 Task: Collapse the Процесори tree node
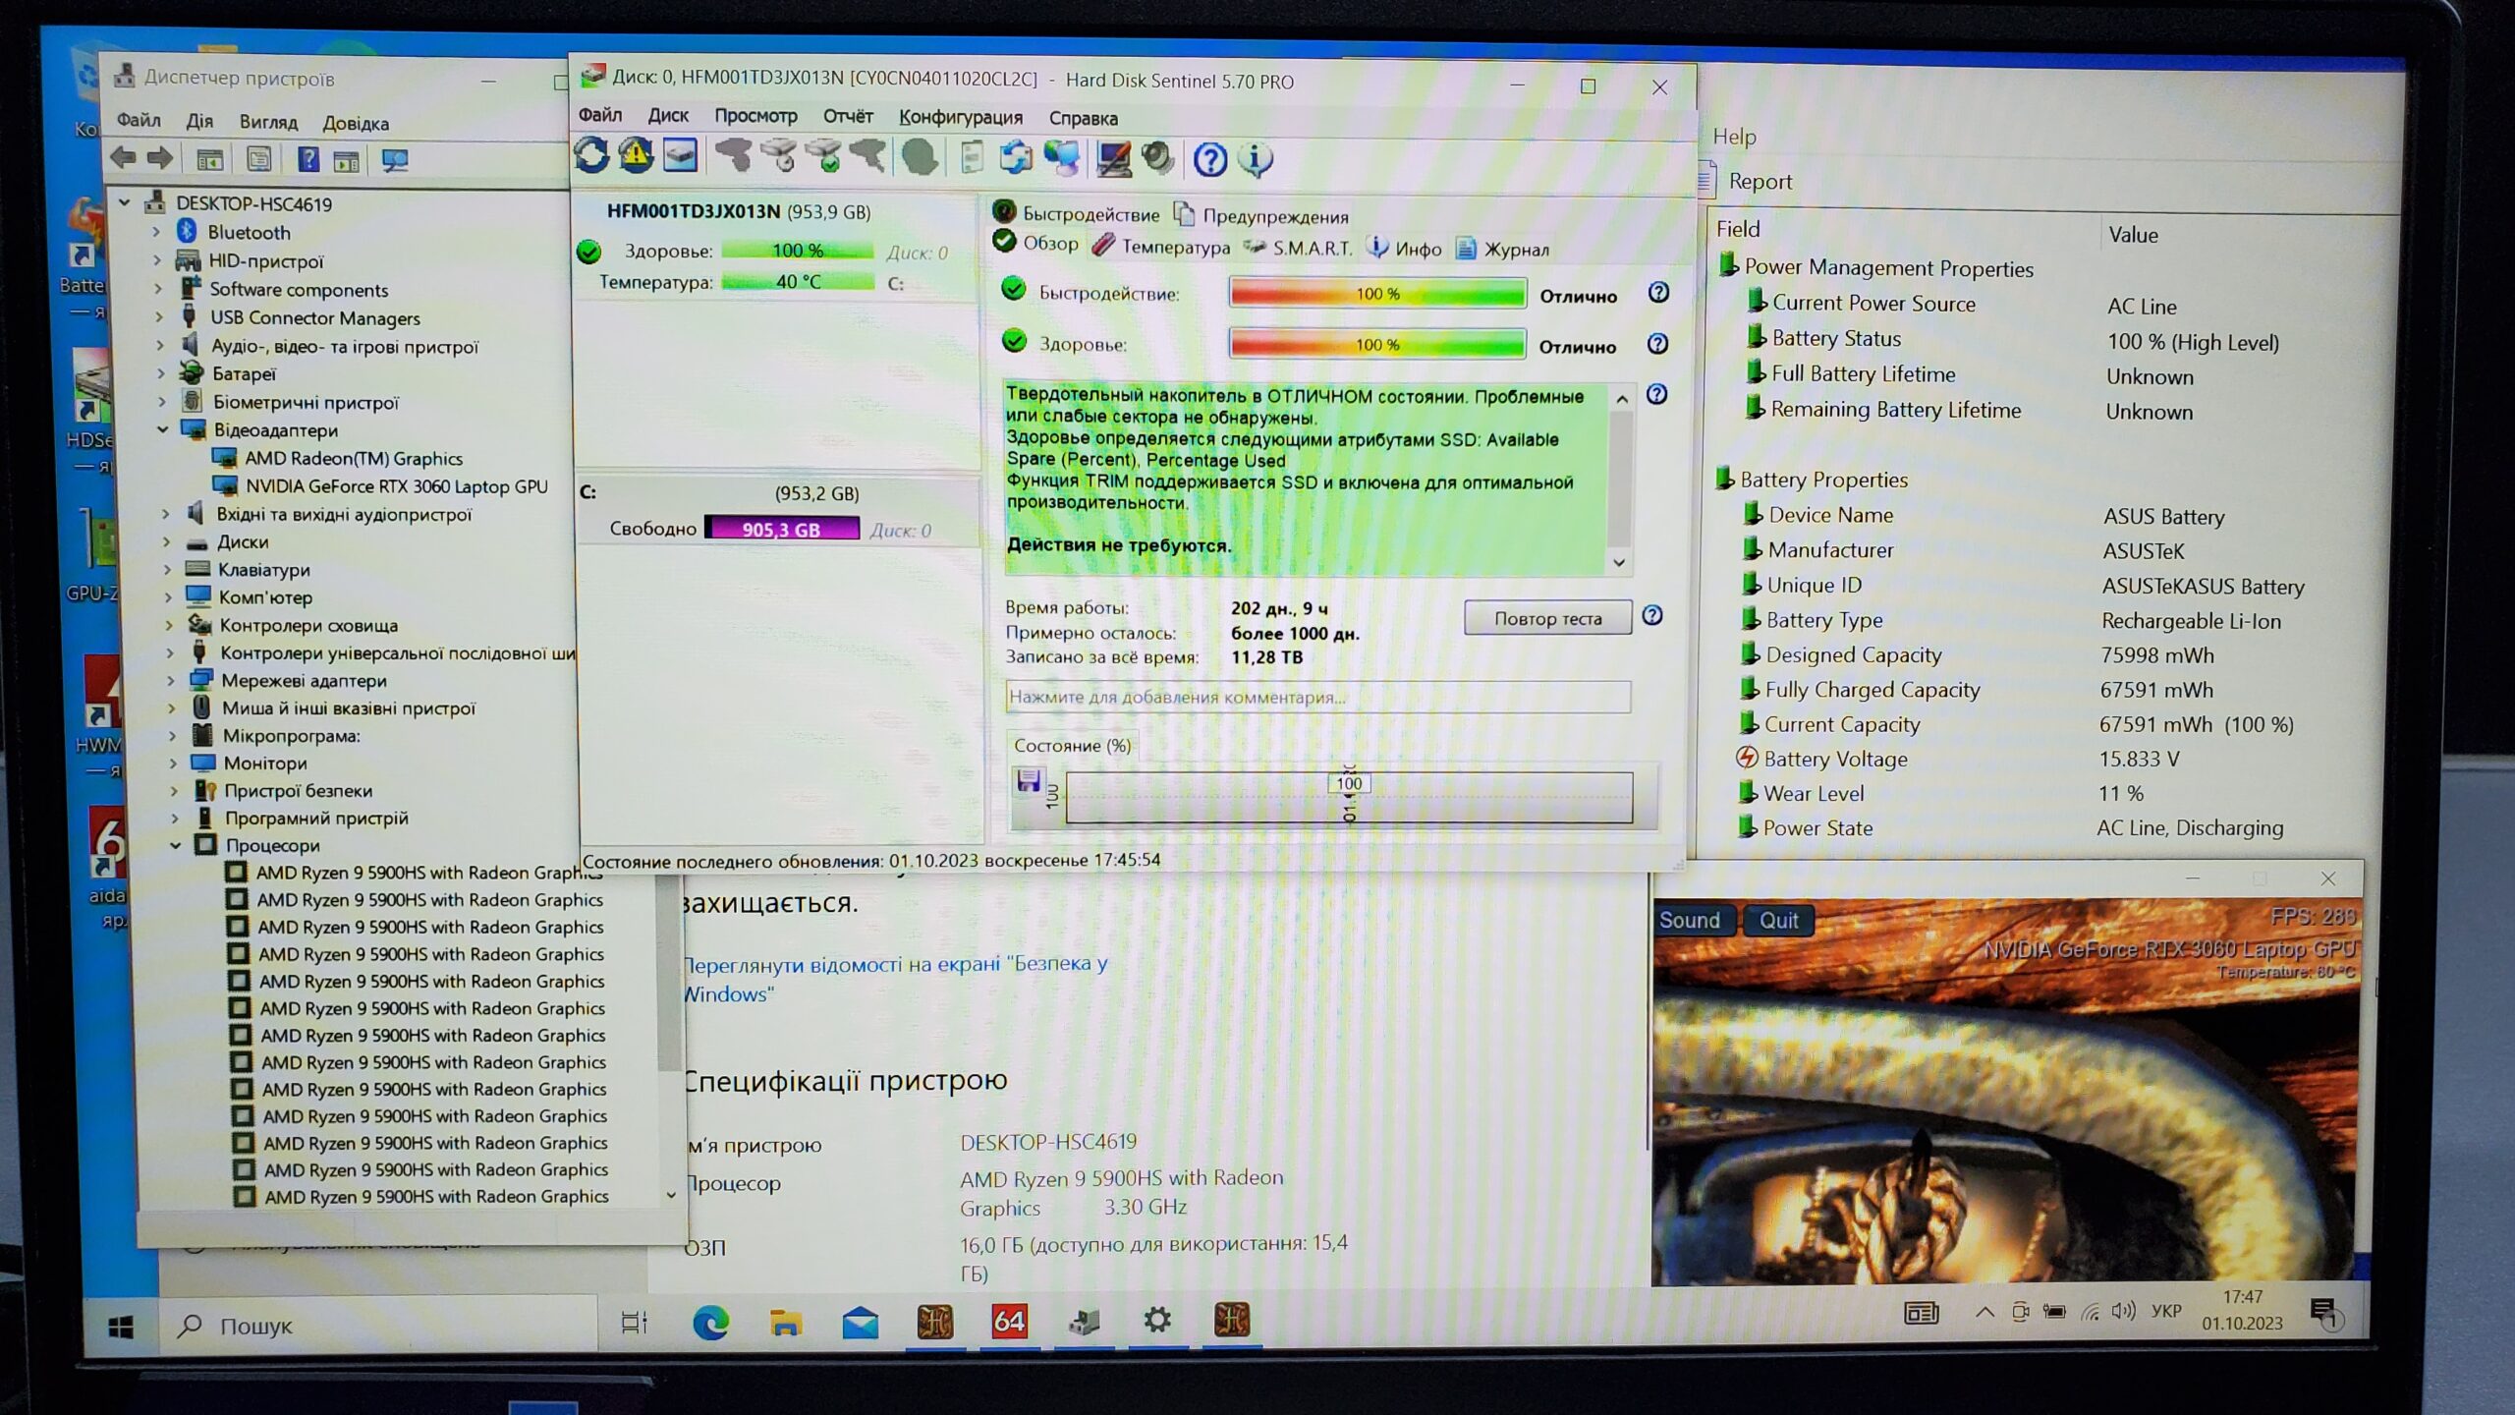[x=176, y=845]
